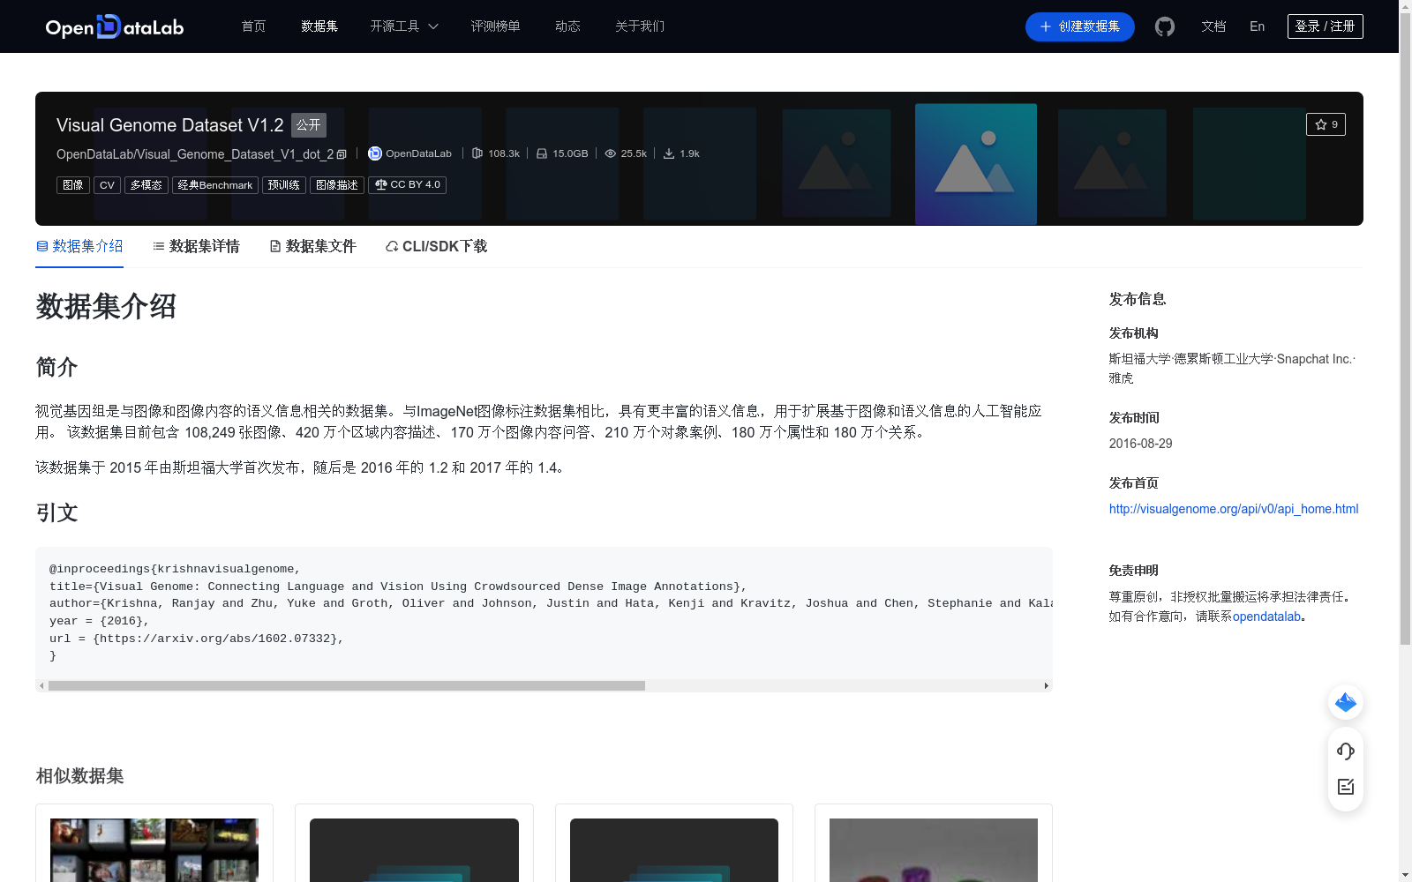Click the 创建数据集 button
Viewport: 1412px width, 882px height.
point(1079,26)
